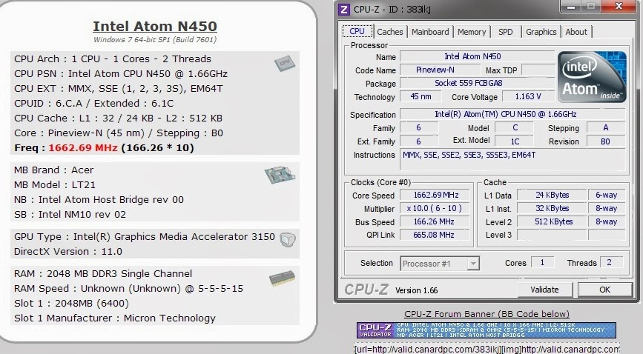Minimize the CPU-Z window
Viewport: 643px width, 354px height.
[571, 6]
